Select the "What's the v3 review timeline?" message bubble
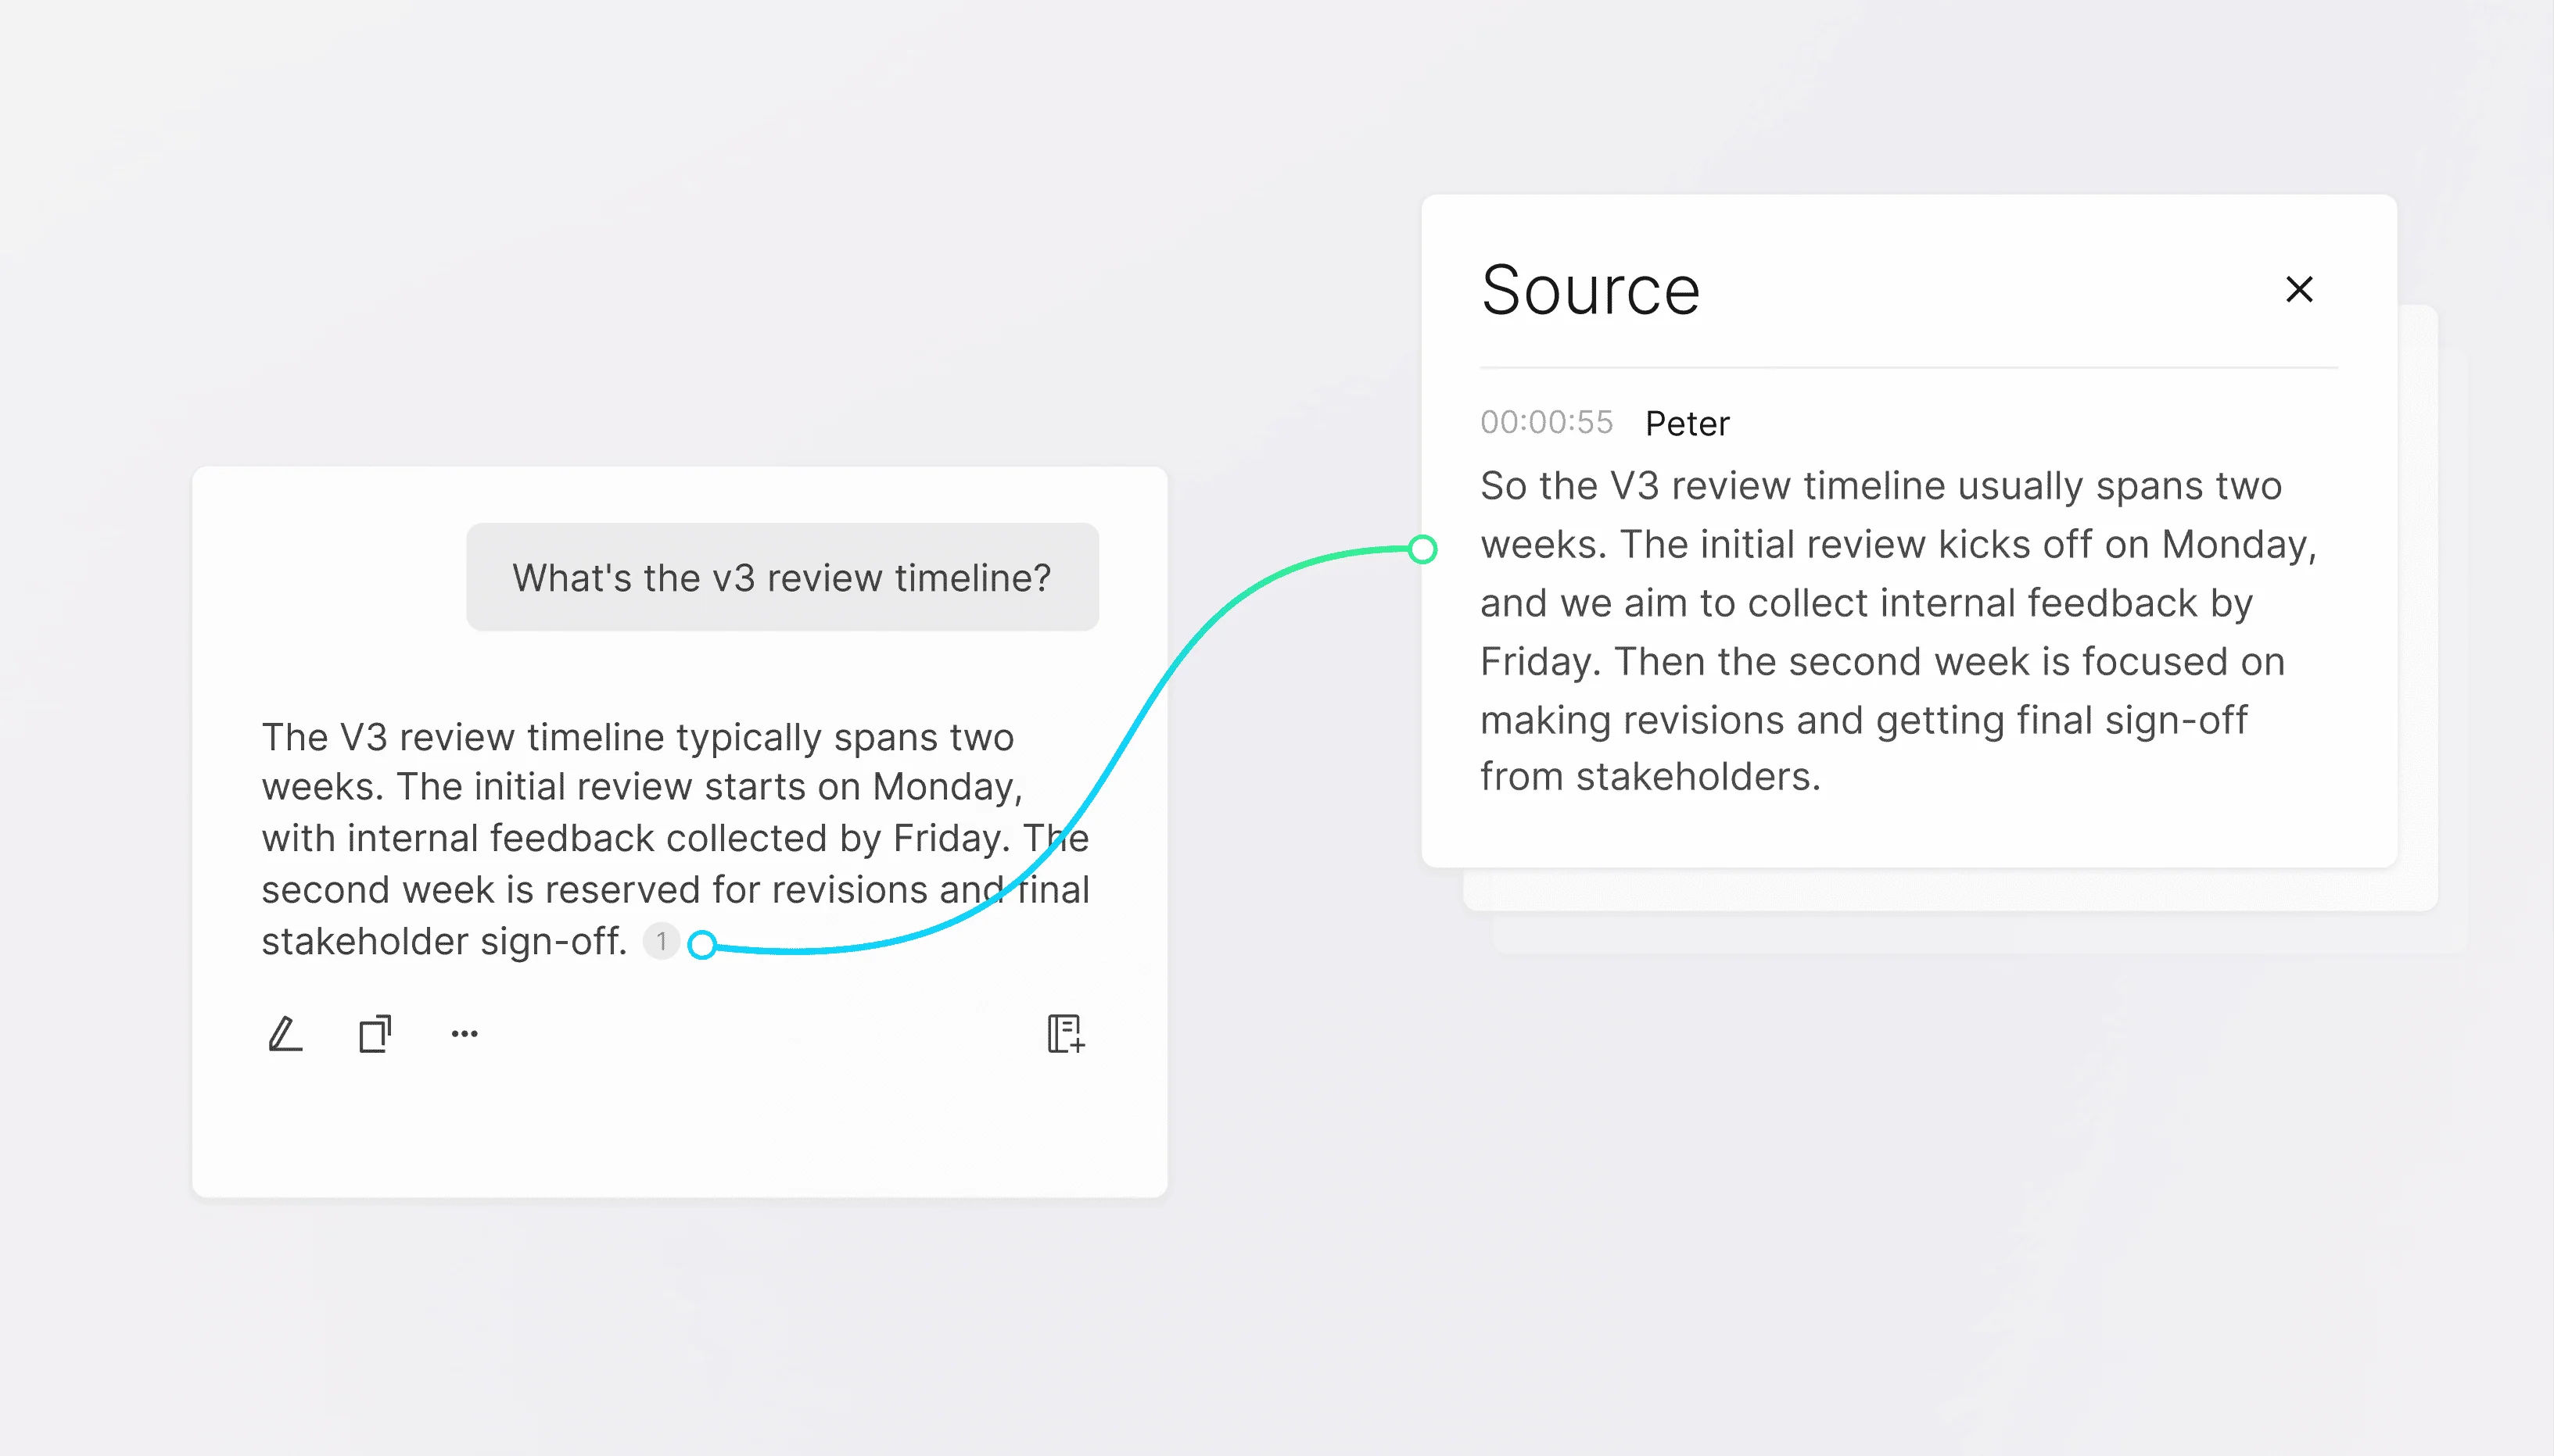Screen dimensions: 2554x1456 tap(781, 577)
